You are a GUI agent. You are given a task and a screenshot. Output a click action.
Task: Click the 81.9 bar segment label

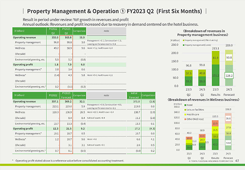point(215,58)
